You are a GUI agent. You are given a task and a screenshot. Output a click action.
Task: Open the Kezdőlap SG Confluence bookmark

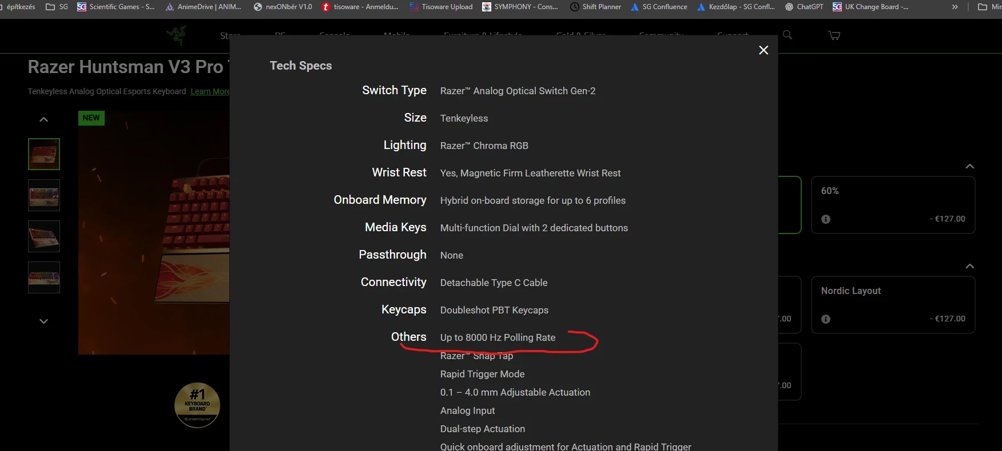(x=735, y=7)
